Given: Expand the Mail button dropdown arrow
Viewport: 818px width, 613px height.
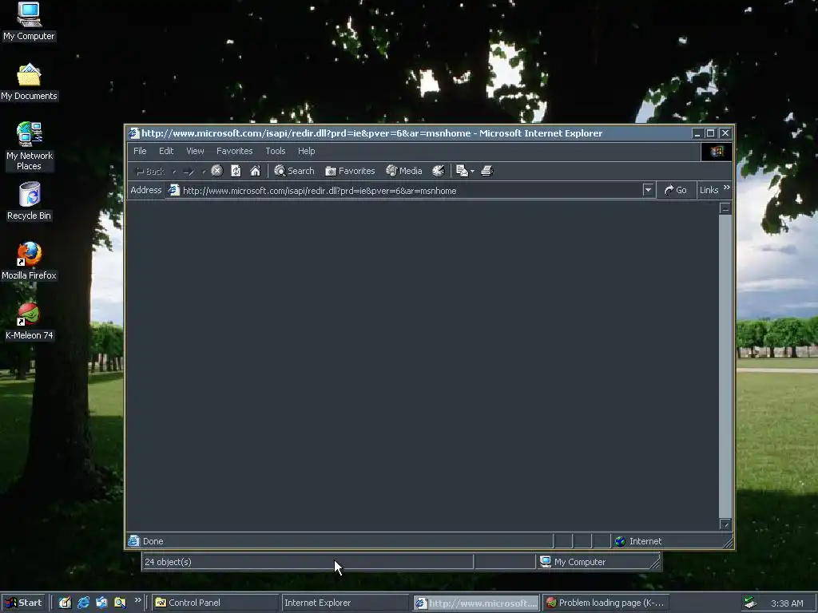Looking at the screenshot, I should (x=473, y=171).
